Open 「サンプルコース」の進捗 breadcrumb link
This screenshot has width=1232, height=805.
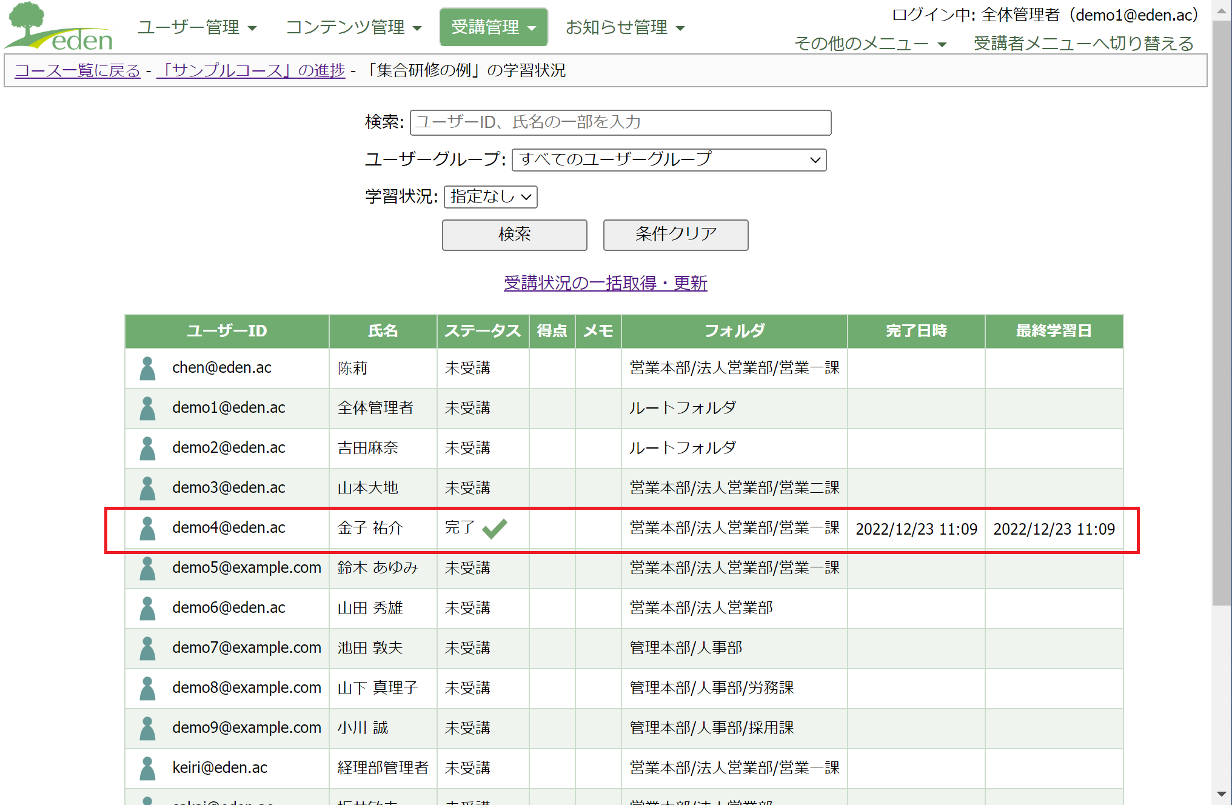tap(251, 70)
